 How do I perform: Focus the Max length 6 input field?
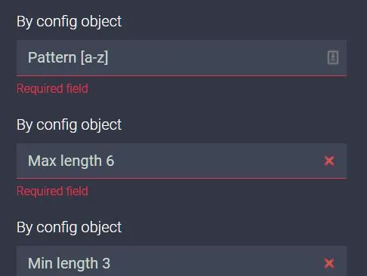pos(181,161)
